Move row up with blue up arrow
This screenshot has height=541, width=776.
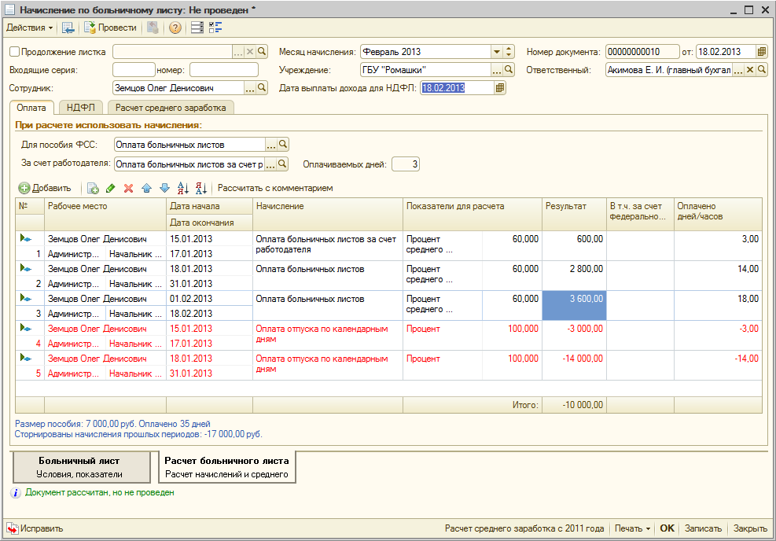tap(146, 189)
